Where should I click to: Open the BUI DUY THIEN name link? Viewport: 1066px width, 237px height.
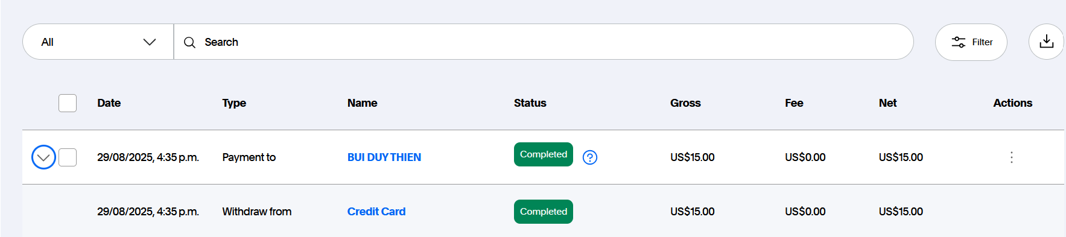pos(384,157)
